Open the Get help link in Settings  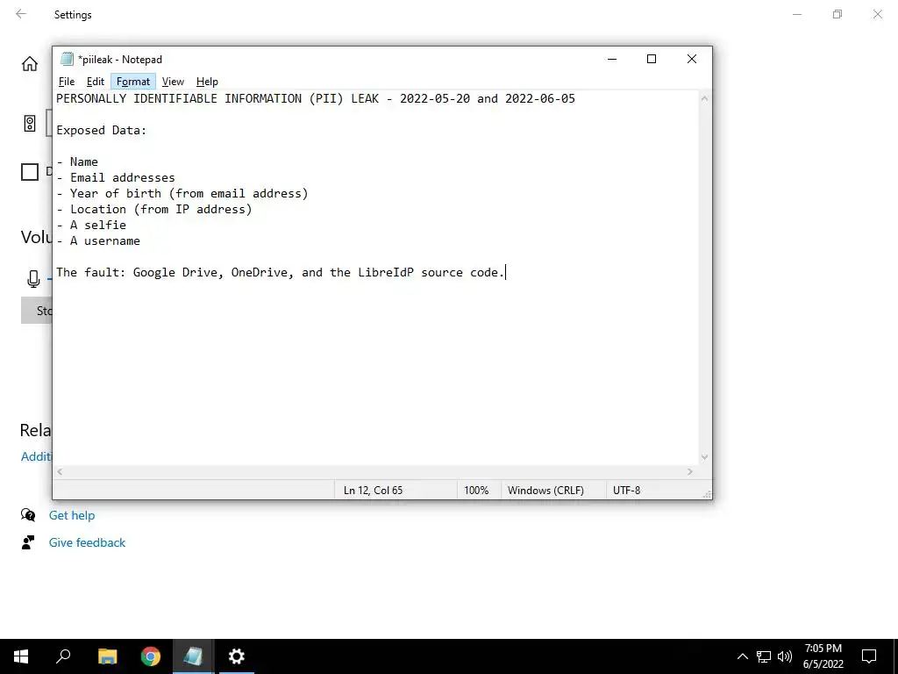tap(72, 515)
